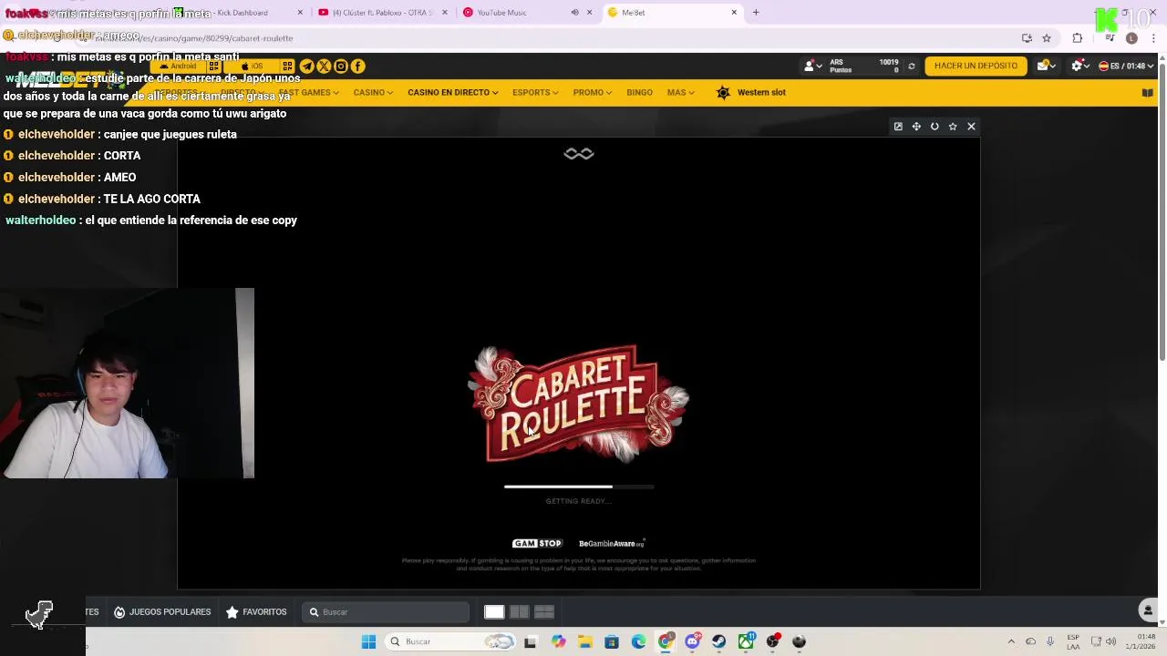Click the iOS app download button
This screenshot has width=1167, height=656.
(x=252, y=66)
